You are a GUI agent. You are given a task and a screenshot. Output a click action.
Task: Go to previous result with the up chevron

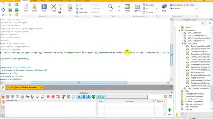[119, 7]
